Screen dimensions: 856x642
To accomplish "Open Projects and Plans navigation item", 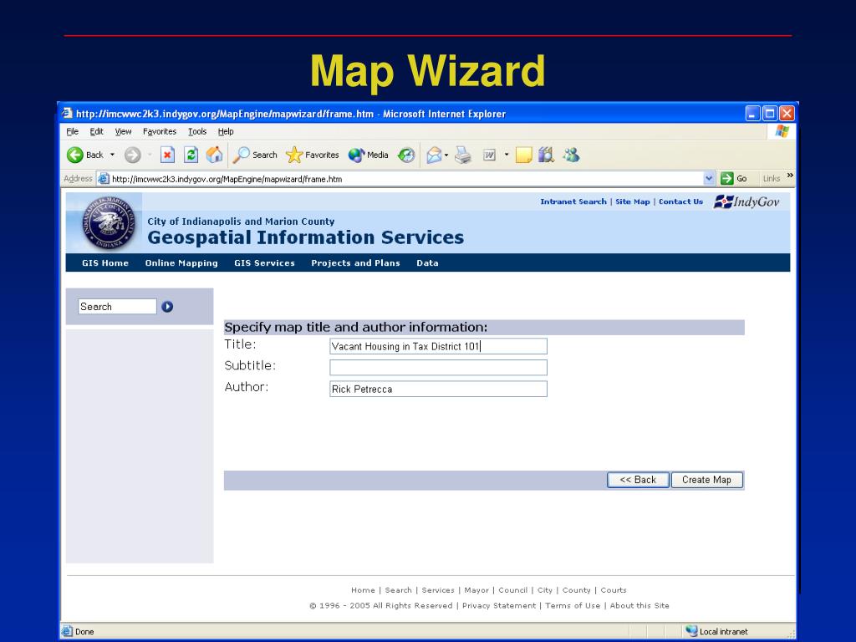I will pyautogui.click(x=355, y=263).
